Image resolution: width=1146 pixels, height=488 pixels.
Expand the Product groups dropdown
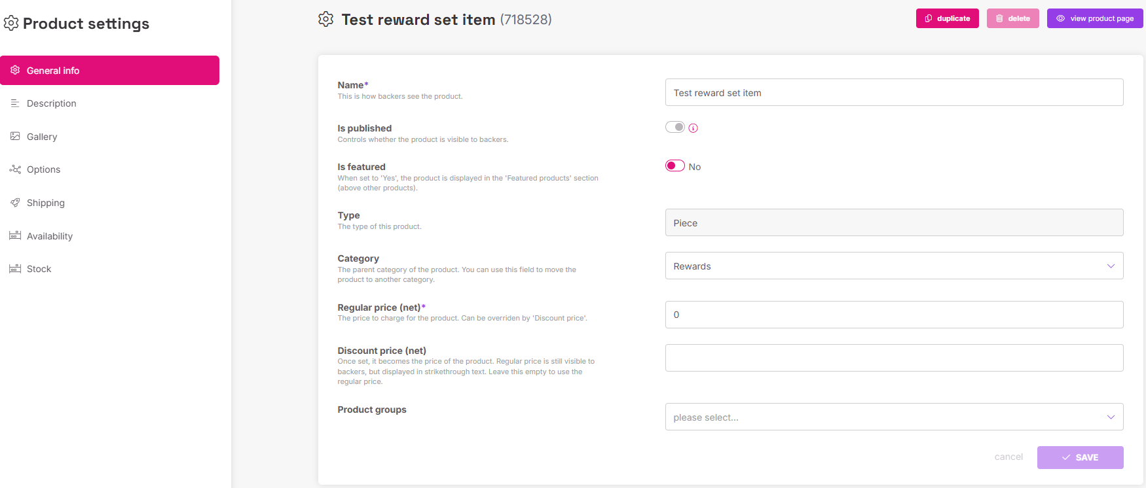coord(894,417)
